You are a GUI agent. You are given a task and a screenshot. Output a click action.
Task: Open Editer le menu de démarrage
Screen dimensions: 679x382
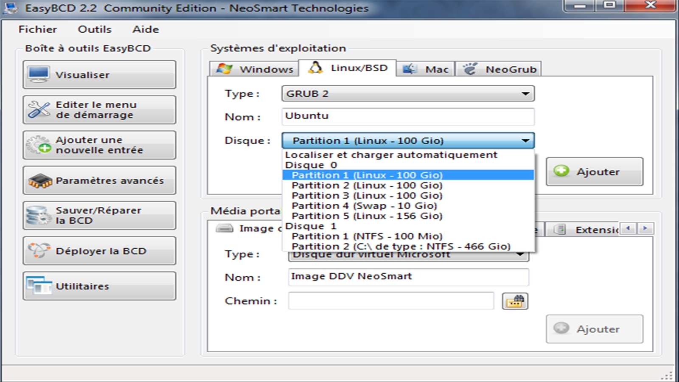[x=99, y=110]
